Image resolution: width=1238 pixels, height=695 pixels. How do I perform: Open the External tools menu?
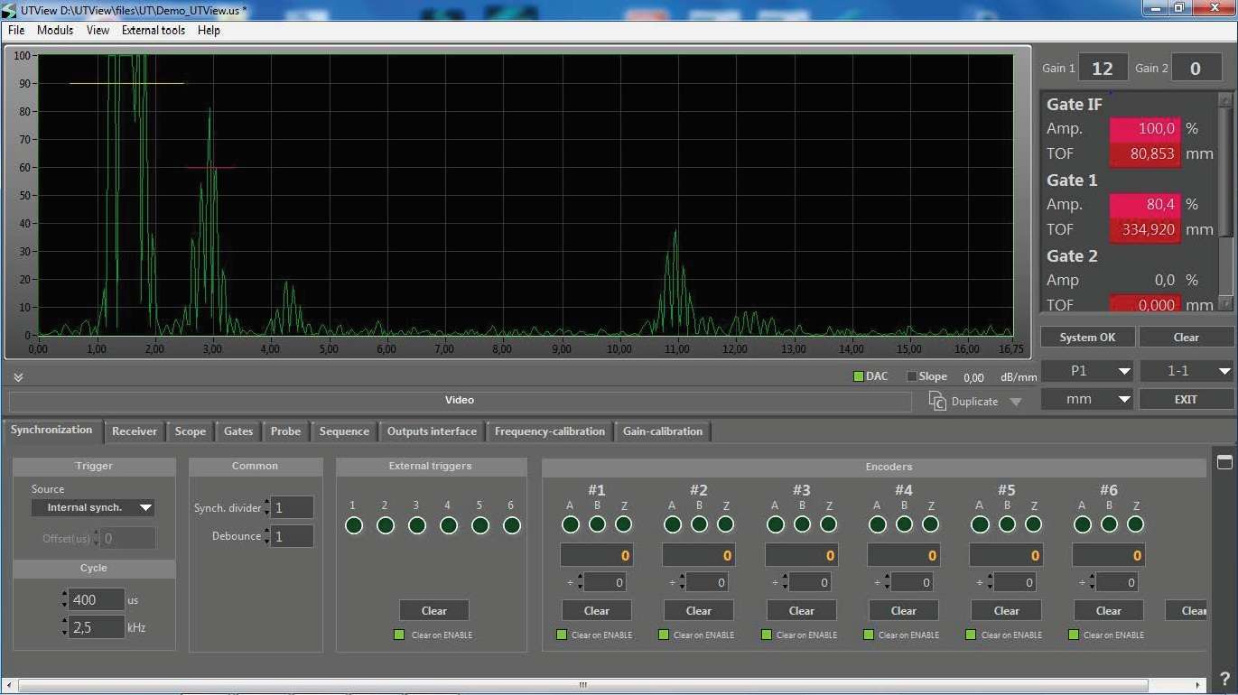click(154, 30)
